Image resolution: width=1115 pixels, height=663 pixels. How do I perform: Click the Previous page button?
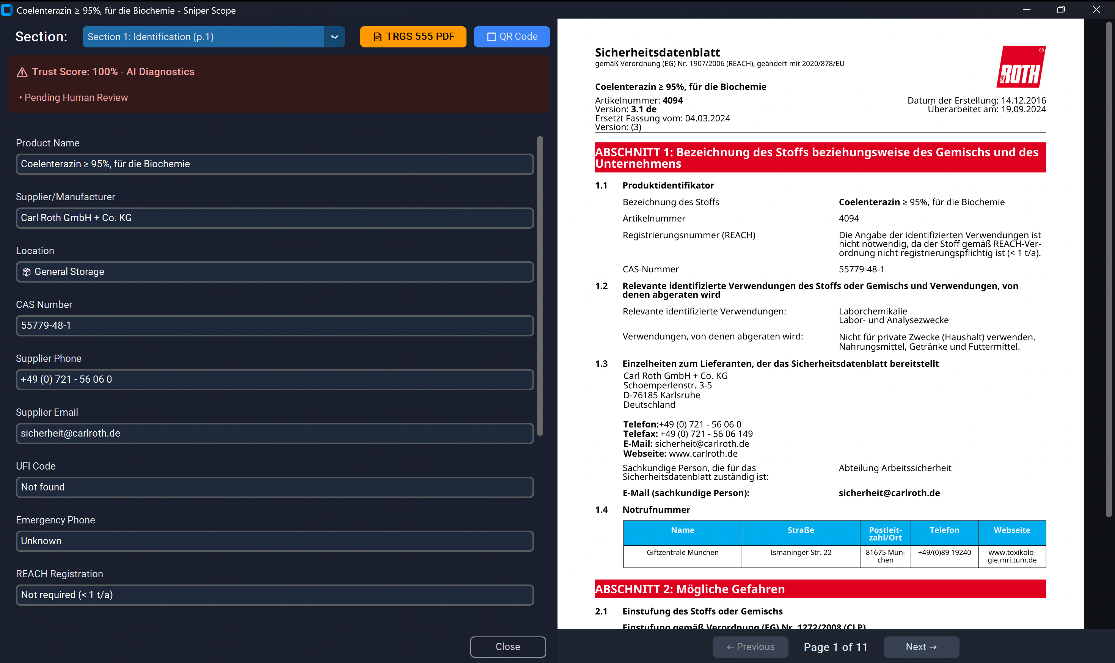[x=751, y=646]
